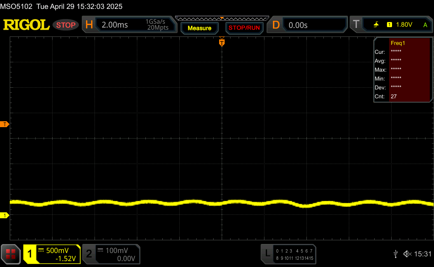
Task: Select the 1.80V trigger level value
Action: [x=404, y=25]
